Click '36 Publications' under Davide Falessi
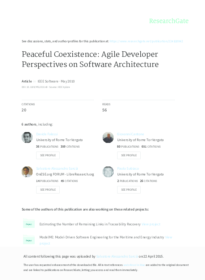Image resolution: width=205 pixels, height=280 pixels. pos(47,147)
